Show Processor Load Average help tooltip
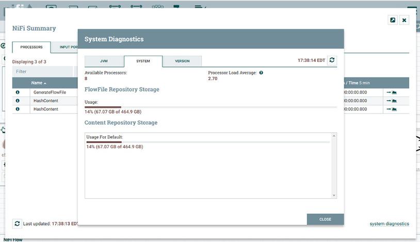 (261, 73)
